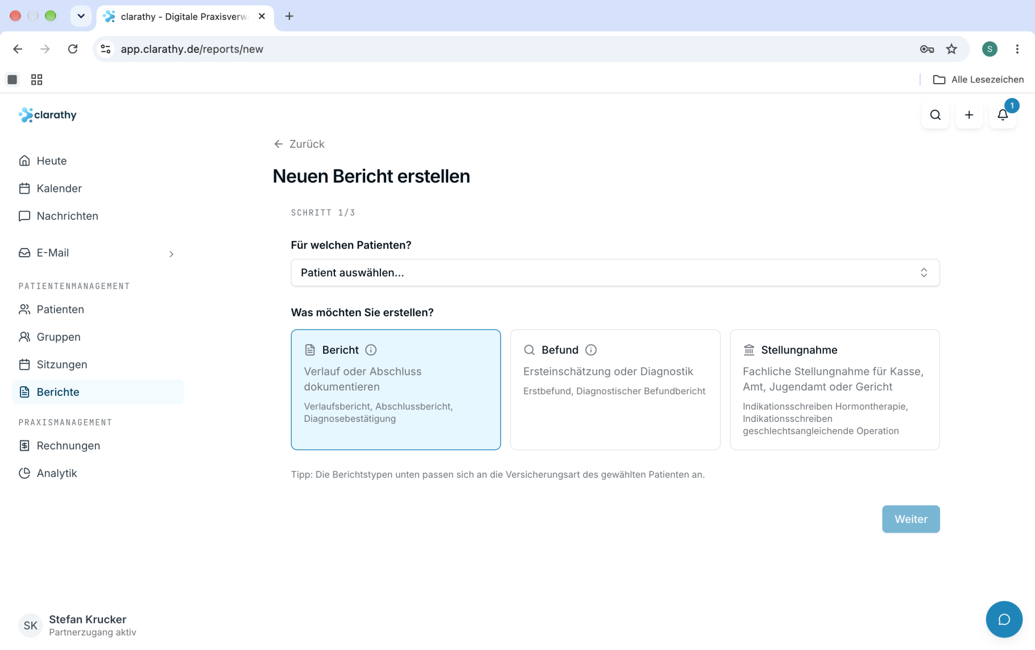Open Sitzungen in sidebar

[x=97, y=364]
